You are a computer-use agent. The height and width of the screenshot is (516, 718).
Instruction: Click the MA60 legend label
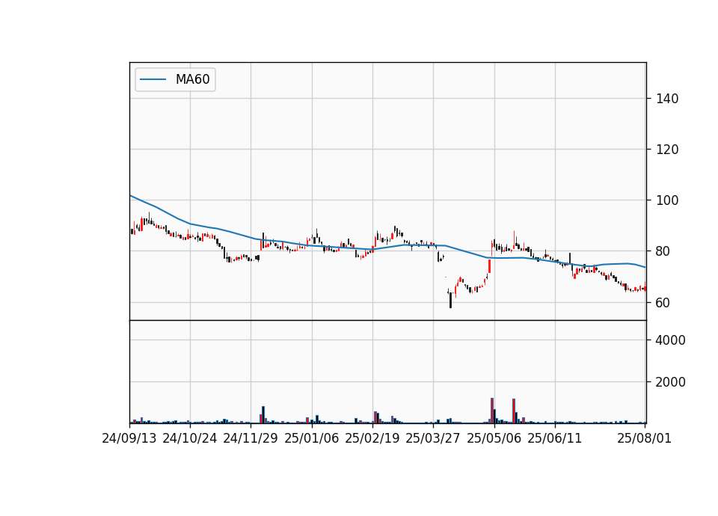(x=192, y=79)
